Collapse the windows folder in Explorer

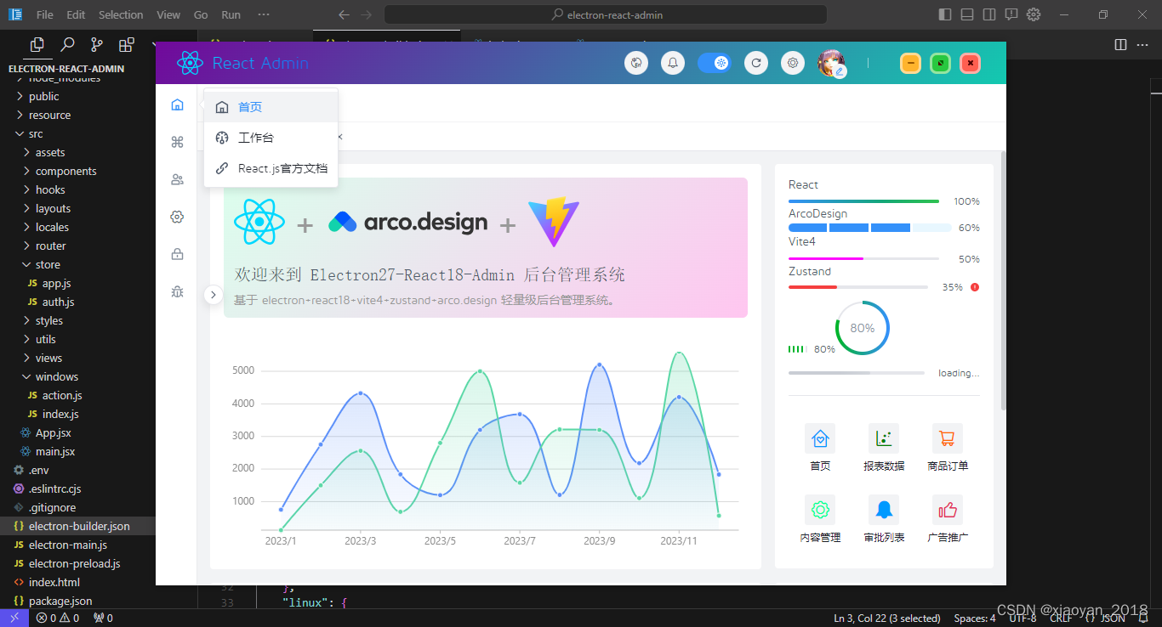click(x=77, y=376)
